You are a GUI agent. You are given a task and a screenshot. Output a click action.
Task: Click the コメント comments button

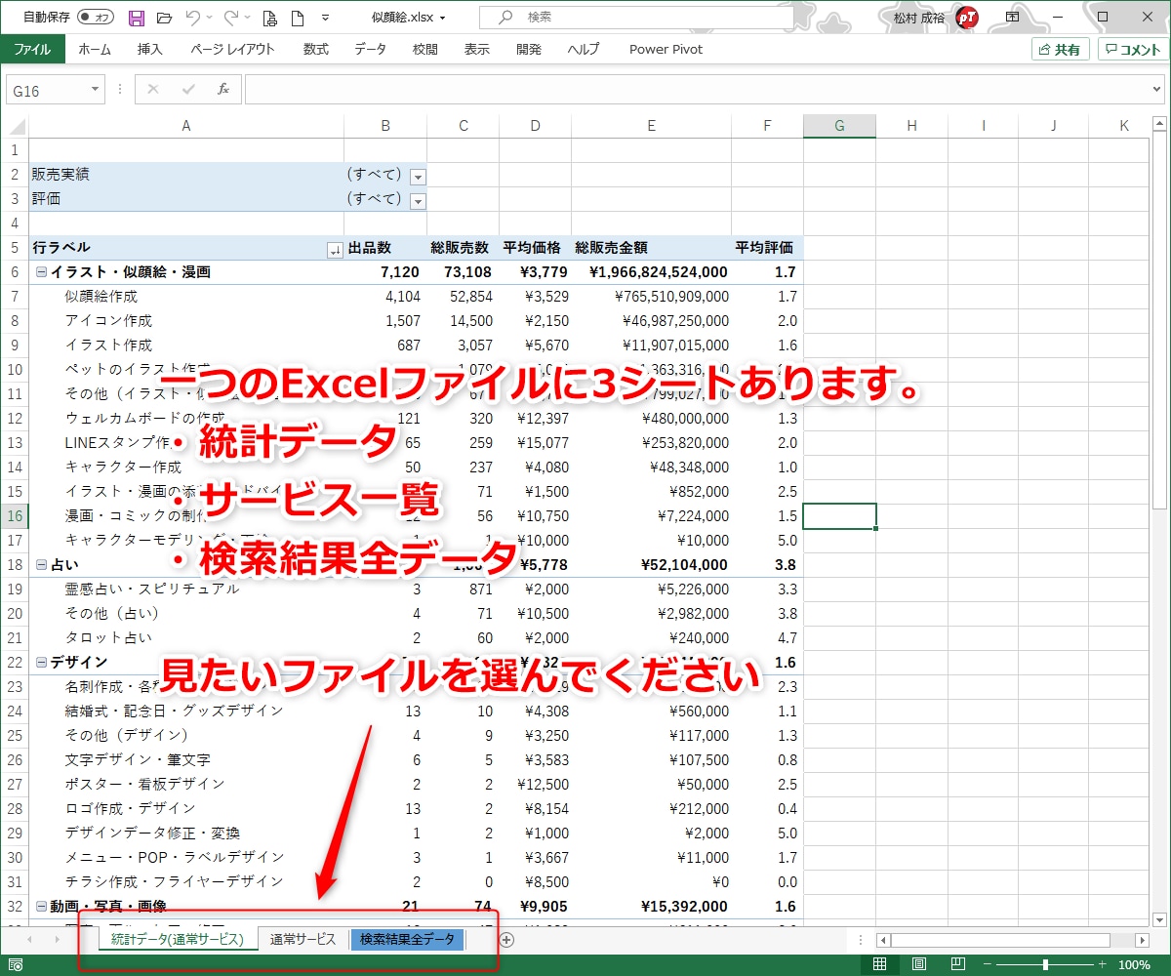[1132, 49]
